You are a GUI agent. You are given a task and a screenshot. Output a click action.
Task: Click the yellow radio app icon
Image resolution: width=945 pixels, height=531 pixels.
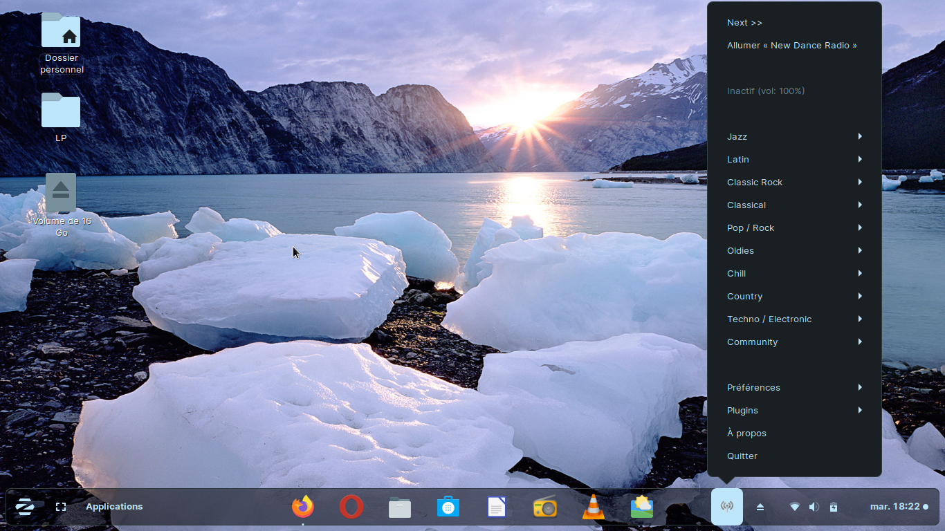[x=545, y=507]
